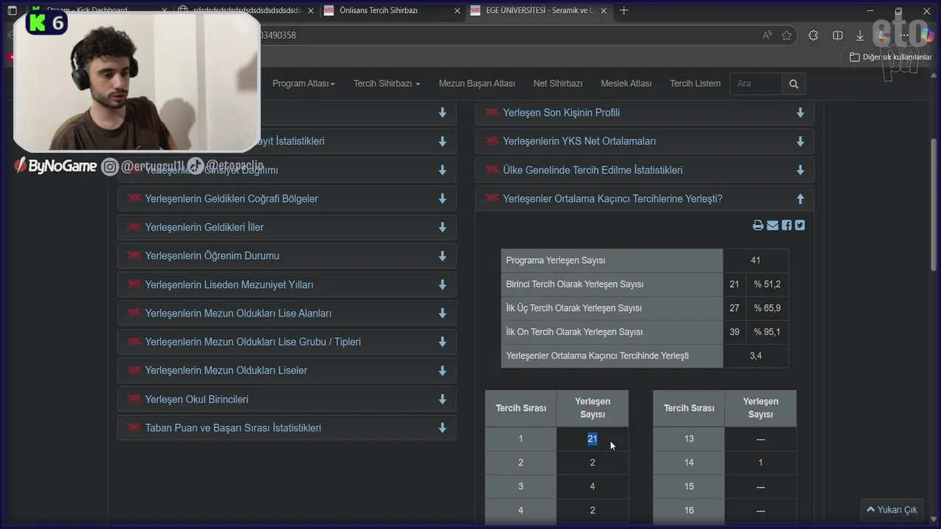Click the Programa Yerleşen Sayısı value 41
Image resolution: width=941 pixels, height=529 pixels.
[x=756, y=261]
